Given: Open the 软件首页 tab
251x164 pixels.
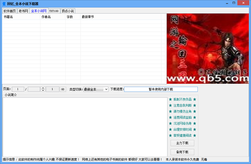Looking at the screenshot, I should pos(10,11).
